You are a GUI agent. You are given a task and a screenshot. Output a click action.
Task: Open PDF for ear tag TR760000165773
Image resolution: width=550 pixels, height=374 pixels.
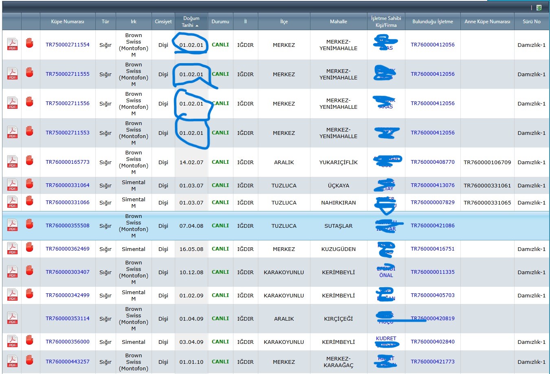click(x=13, y=162)
